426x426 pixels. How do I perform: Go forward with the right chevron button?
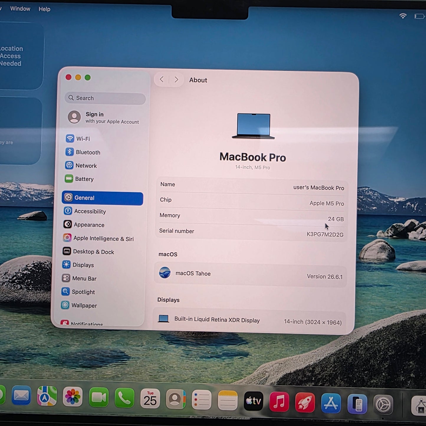click(176, 80)
